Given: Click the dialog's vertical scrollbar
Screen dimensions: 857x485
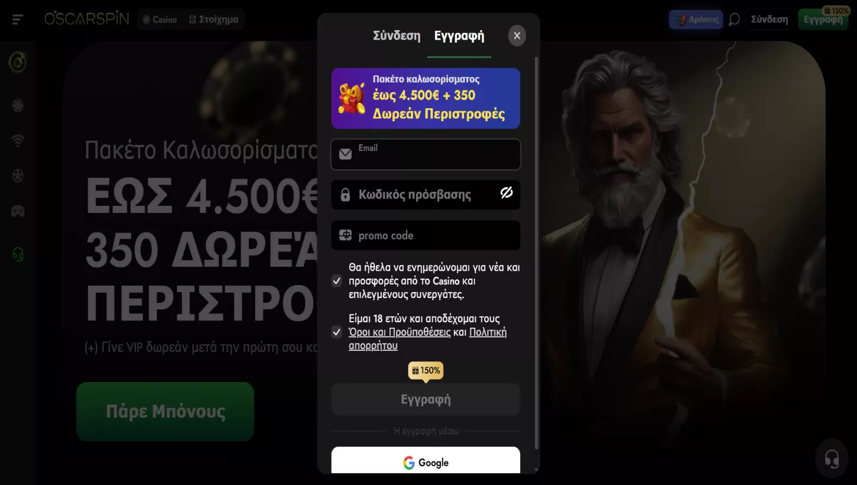Looking at the screenshot, I should click(x=537, y=253).
